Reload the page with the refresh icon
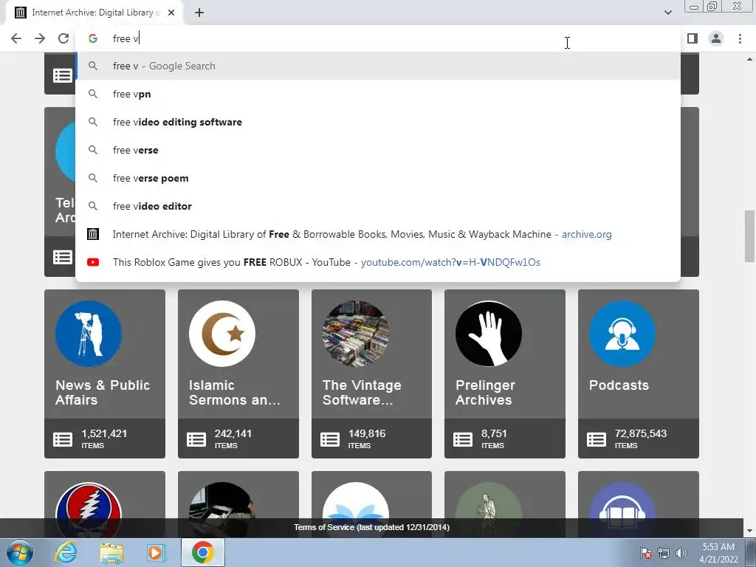 coord(63,38)
